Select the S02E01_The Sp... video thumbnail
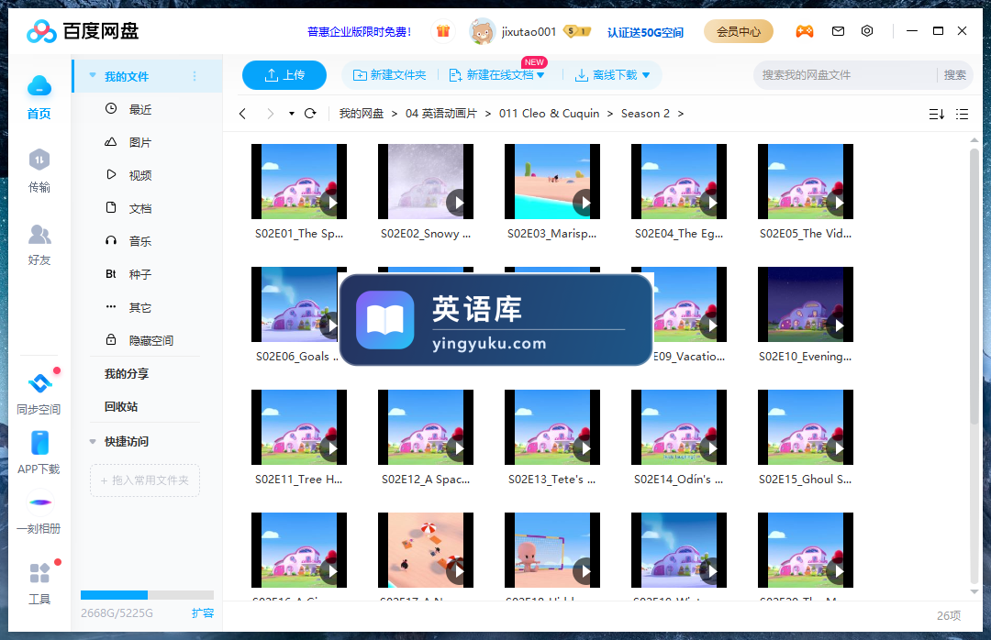This screenshot has width=991, height=640. click(x=299, y=182)
